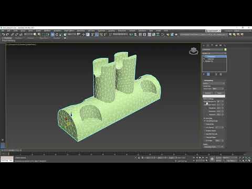Image resolution: width=252 pixels, height=189 pixels.
Task: Open the Modifier List dropdown
Action: [214, 53]
